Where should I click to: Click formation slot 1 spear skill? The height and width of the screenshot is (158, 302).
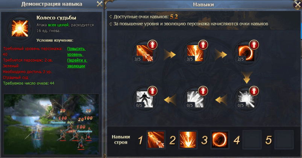pyautogui.click(x=156, y=140)
